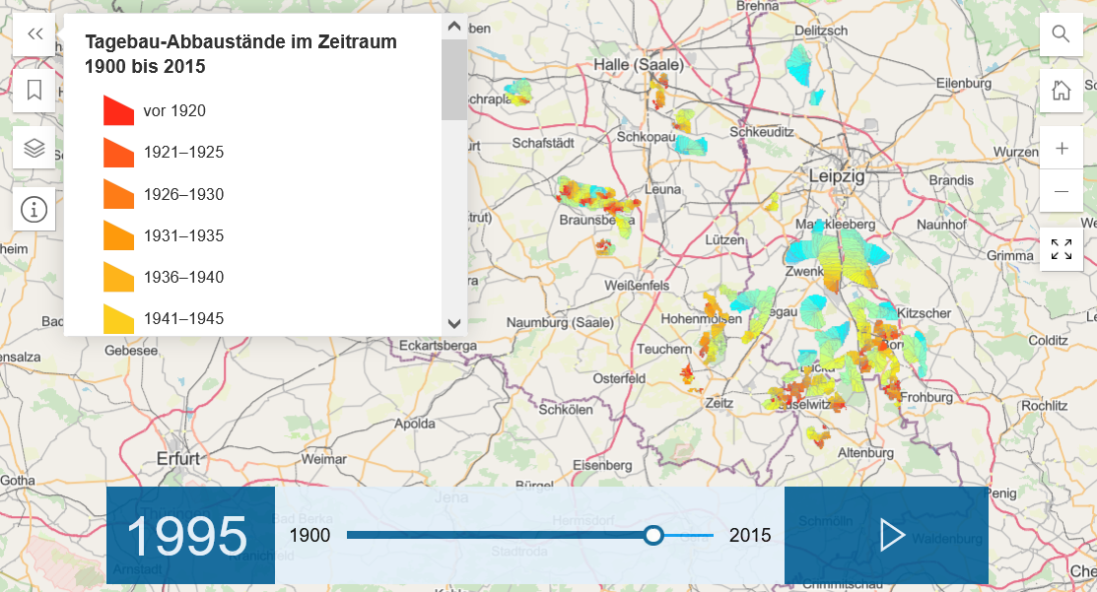Show the info panel
1097x592 pixels.
click(34, 209)
